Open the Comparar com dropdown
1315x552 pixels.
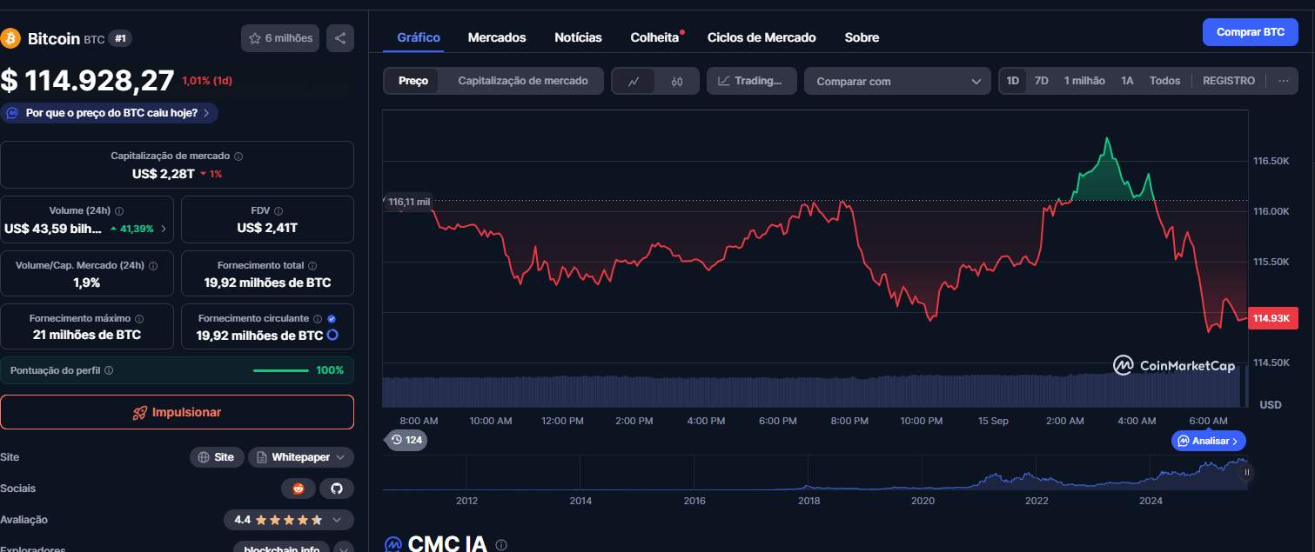click(x=897, y=81)
